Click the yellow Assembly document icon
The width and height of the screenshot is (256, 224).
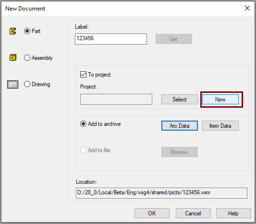[13, 57]
